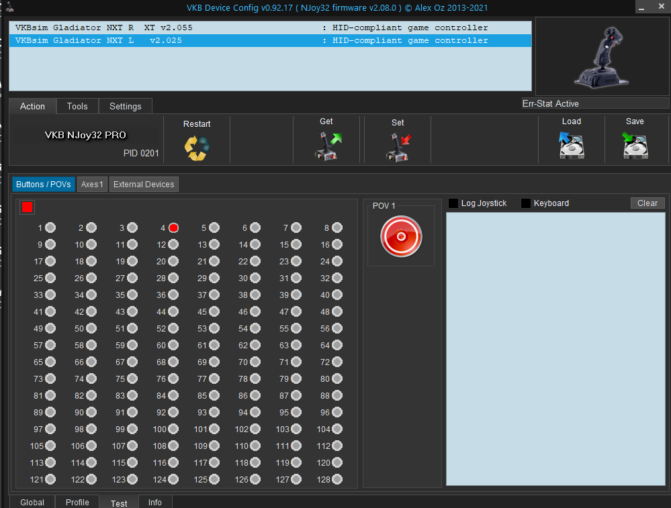Screen dimensions: 671x508
Task: Click button 53 indicator
Action: [214, 328]
